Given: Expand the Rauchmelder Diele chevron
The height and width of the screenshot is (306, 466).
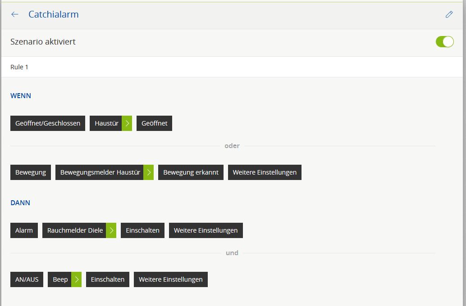Looking at the screenshot, I should point(111,230).
